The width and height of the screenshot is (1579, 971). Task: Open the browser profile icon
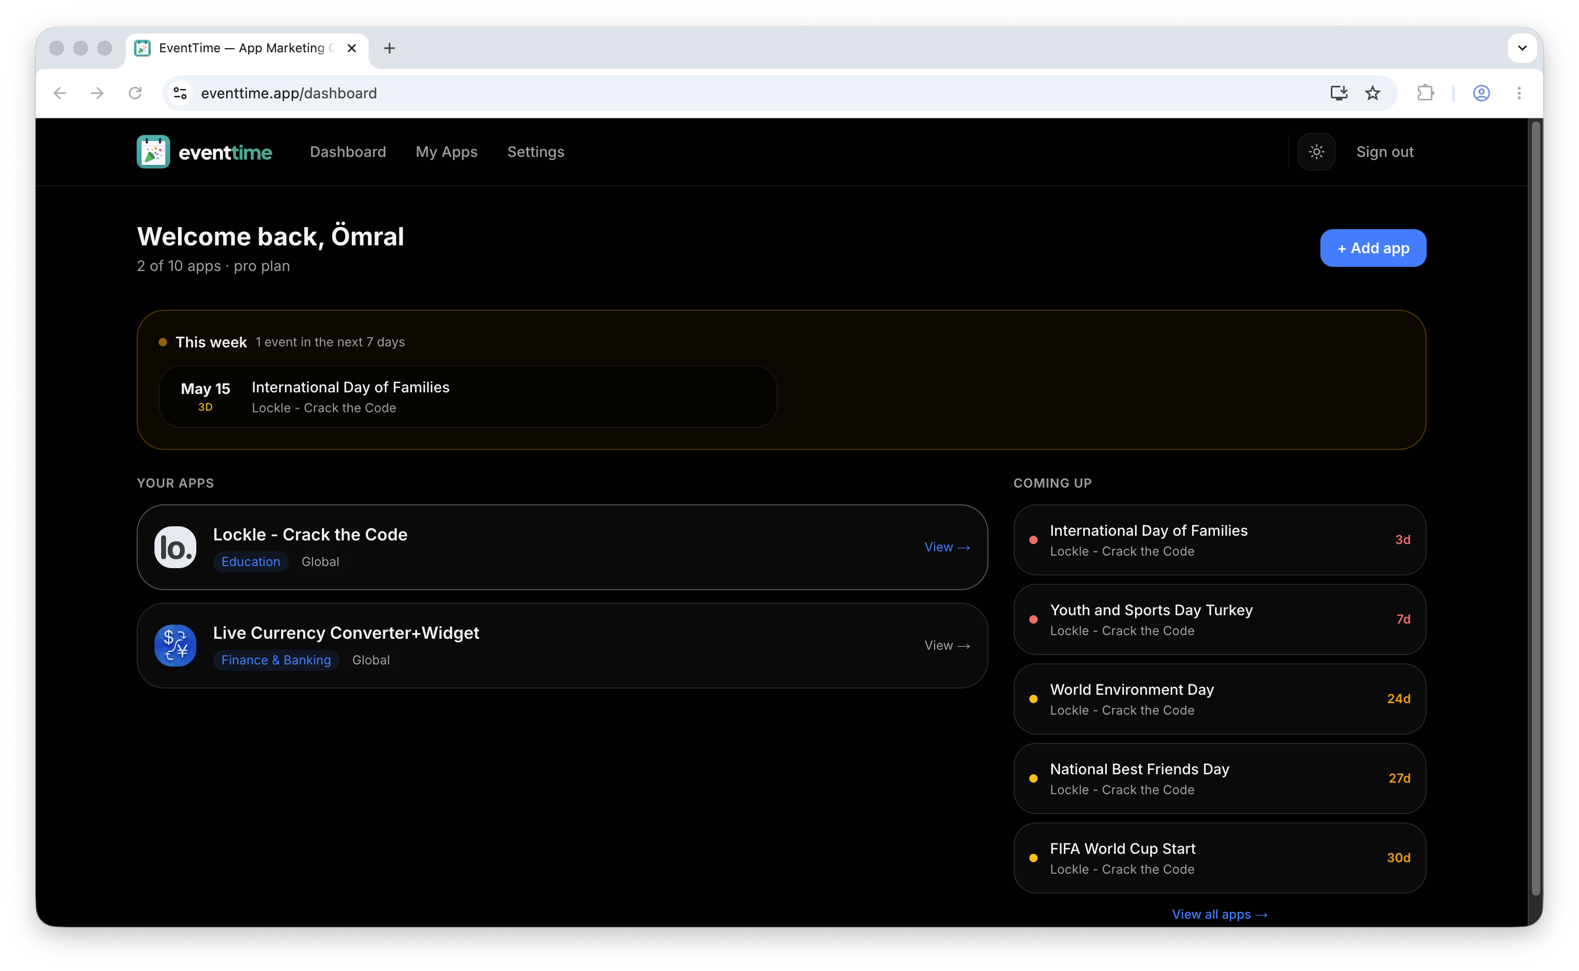1481,93
